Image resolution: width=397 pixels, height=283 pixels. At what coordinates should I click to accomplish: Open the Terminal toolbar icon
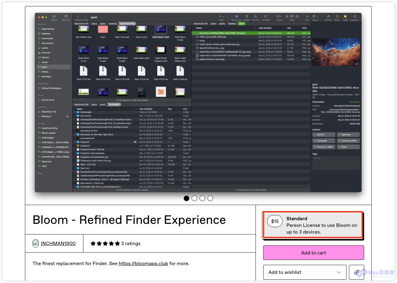coord(265,16)
